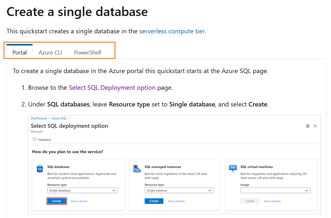Screen dimensions: 331x218
Task: Click the SQL virtual machines monitor icon
Action: click(x=233, y=168)
